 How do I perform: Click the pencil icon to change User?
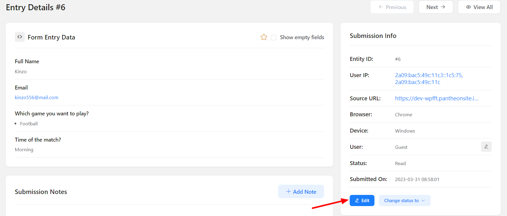(x=486, y=147)
